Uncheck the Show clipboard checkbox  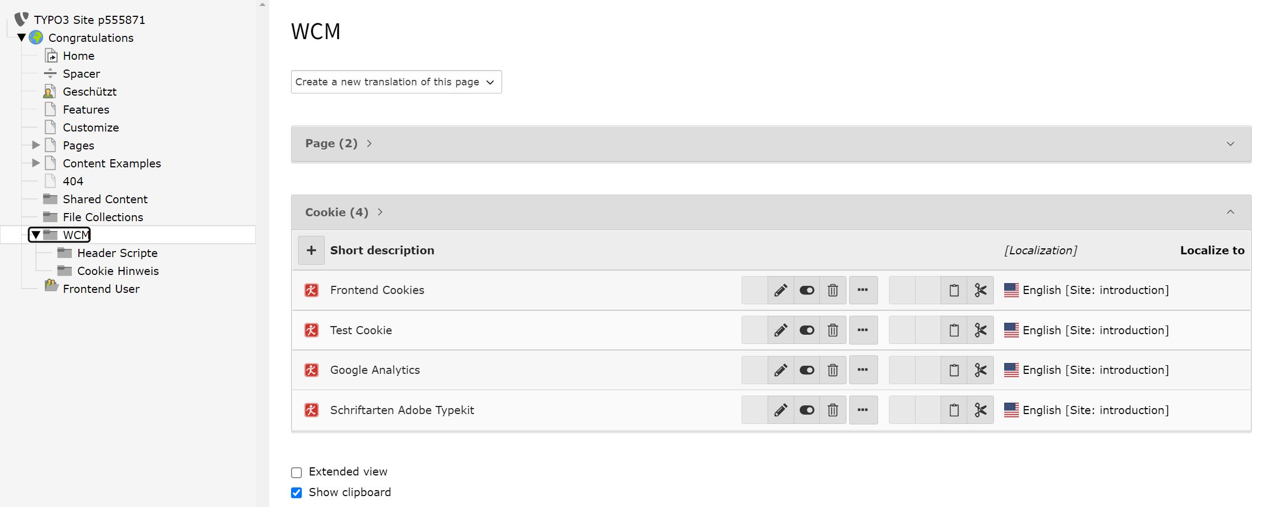(x=296, y=493)
